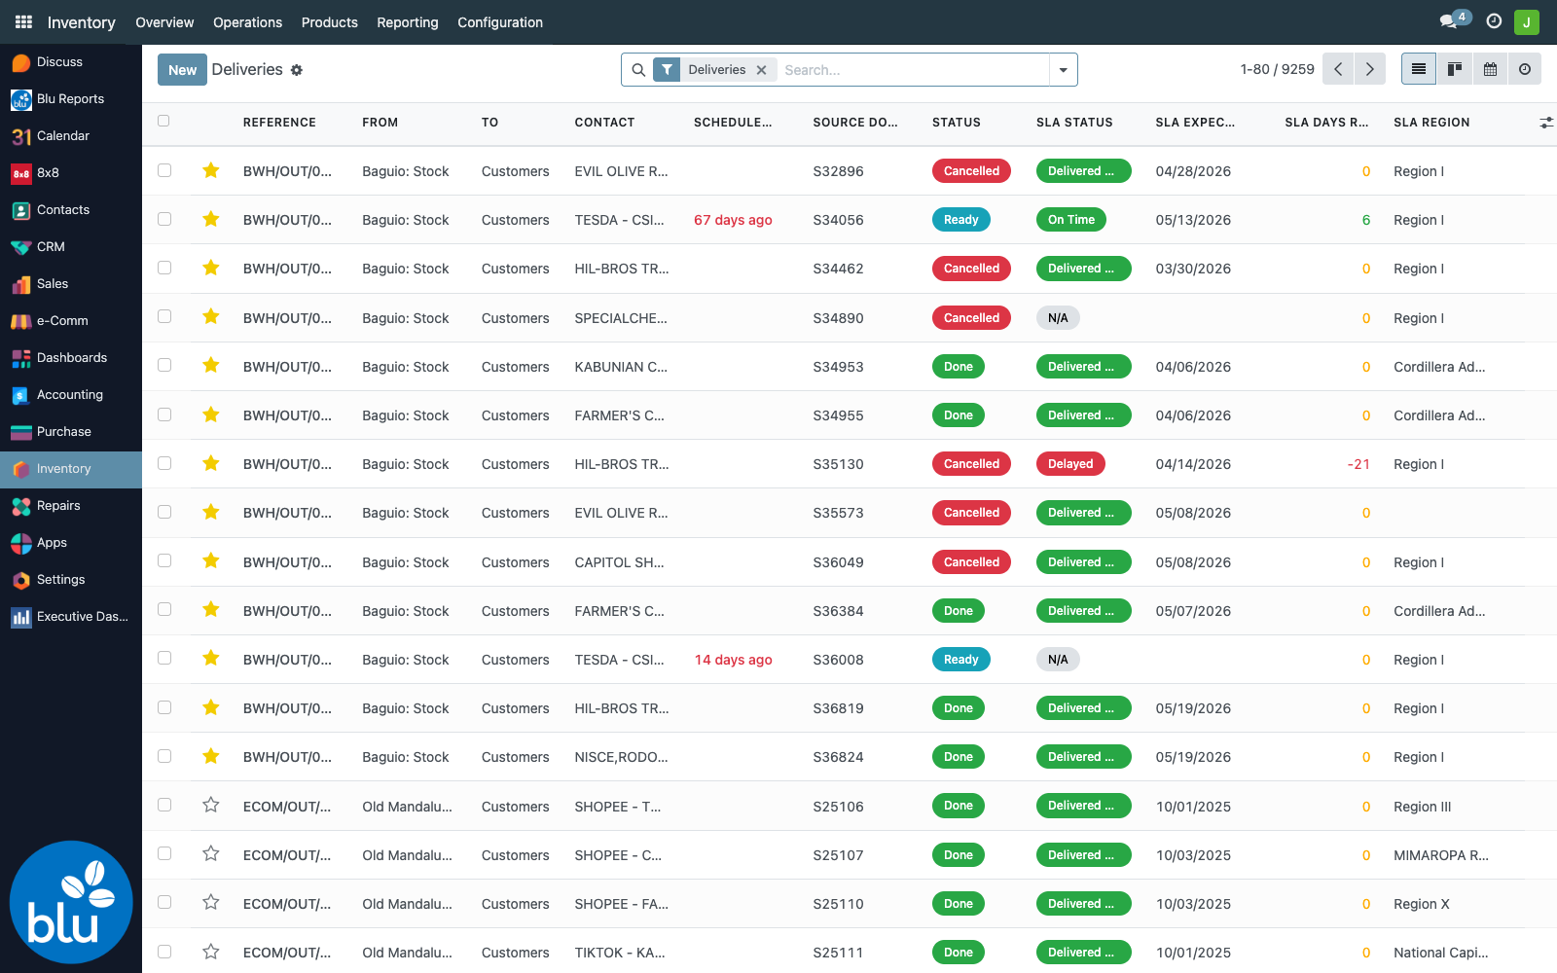Screen dimensions: 1557x973
Task: Tick checkbox for row S34056
Action: (164, 219)
